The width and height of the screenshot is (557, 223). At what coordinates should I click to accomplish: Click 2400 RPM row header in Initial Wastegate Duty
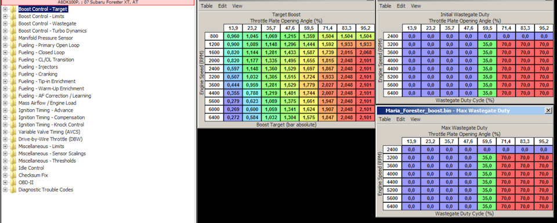[x=393, y=36]
